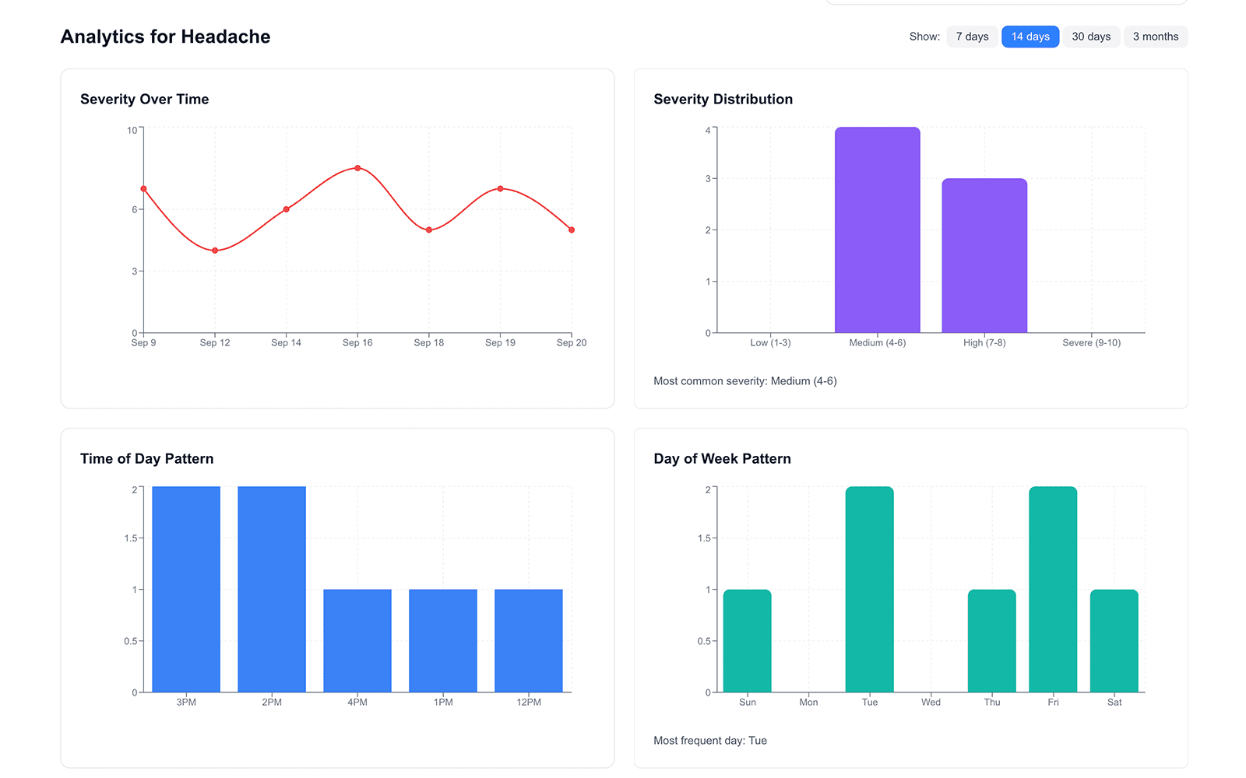This screenshot has height=778, width=1246.
Task: Switch to the 30 days view
Action: (x=1091, y=36)
